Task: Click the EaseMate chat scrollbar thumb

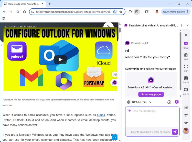Action: coord(180,61)
